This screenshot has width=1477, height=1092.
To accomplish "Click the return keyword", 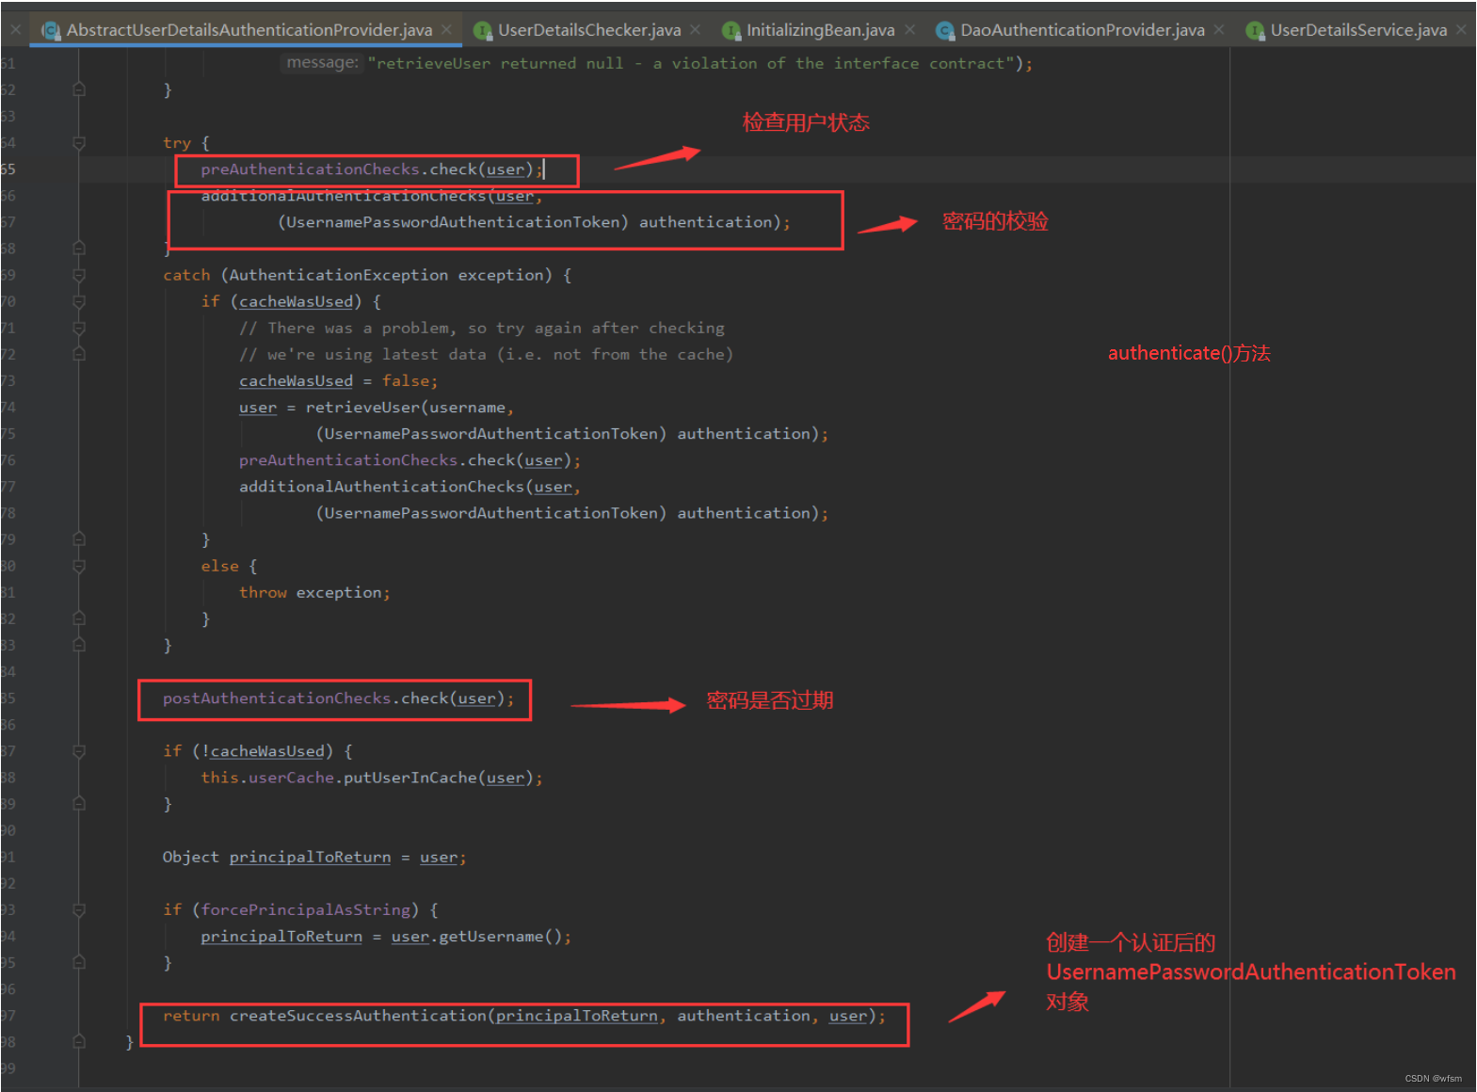I will click(191, 1016).
